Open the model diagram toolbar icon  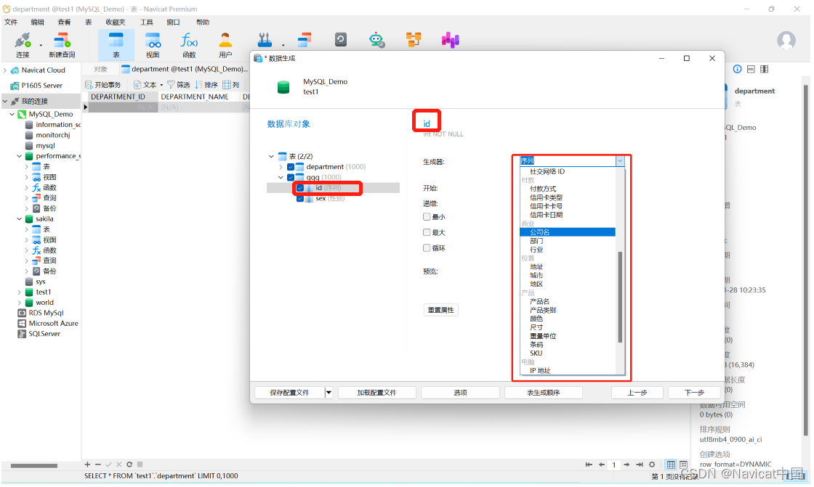point(414,39)
